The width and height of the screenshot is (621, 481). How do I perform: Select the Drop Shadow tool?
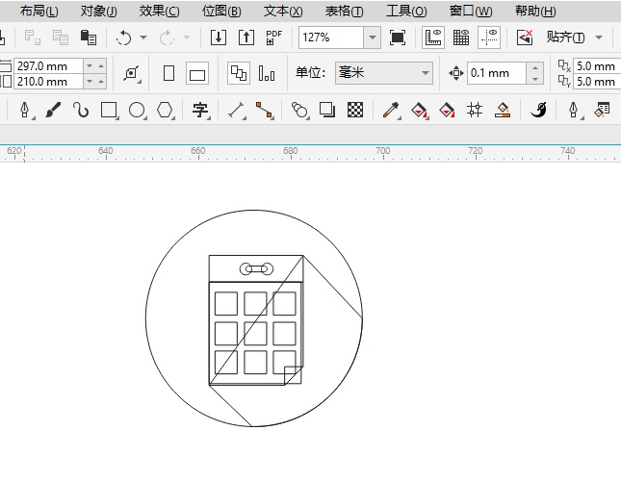pos(327,110)
